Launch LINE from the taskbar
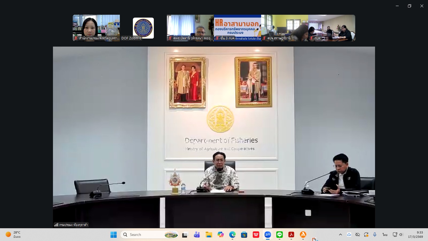428x241 pixels. click(x=280, y=235)
